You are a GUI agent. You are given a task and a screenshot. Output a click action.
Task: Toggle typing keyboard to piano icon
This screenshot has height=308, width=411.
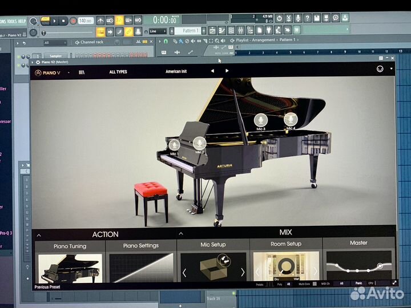pyautogui.click(x=100, y=32)
